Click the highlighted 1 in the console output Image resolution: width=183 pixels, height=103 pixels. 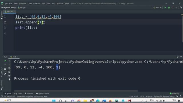click(57, 67)
